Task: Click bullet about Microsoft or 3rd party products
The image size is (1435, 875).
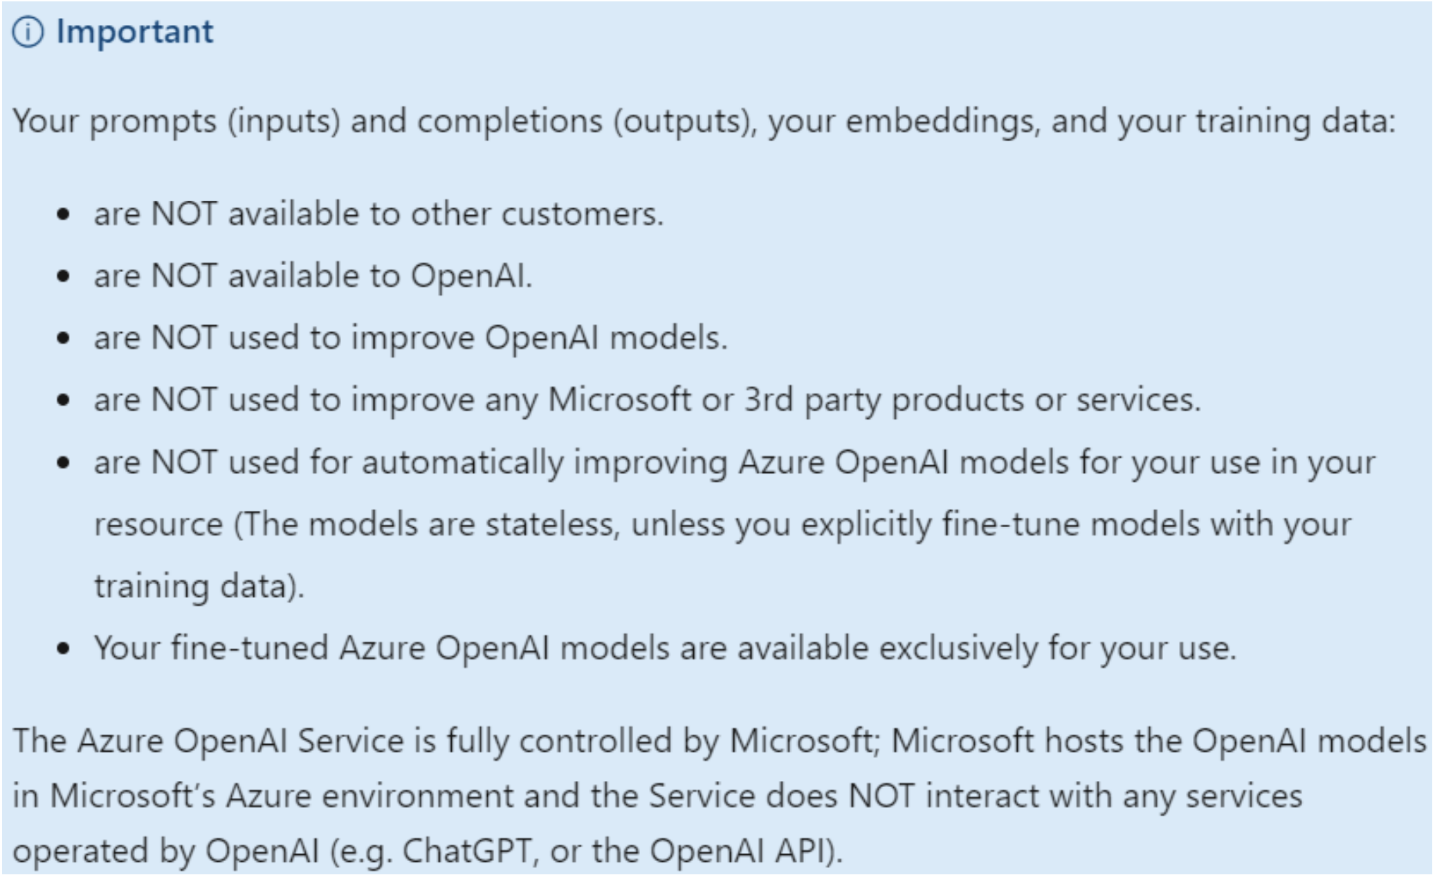Action: [x=648, y=401]
